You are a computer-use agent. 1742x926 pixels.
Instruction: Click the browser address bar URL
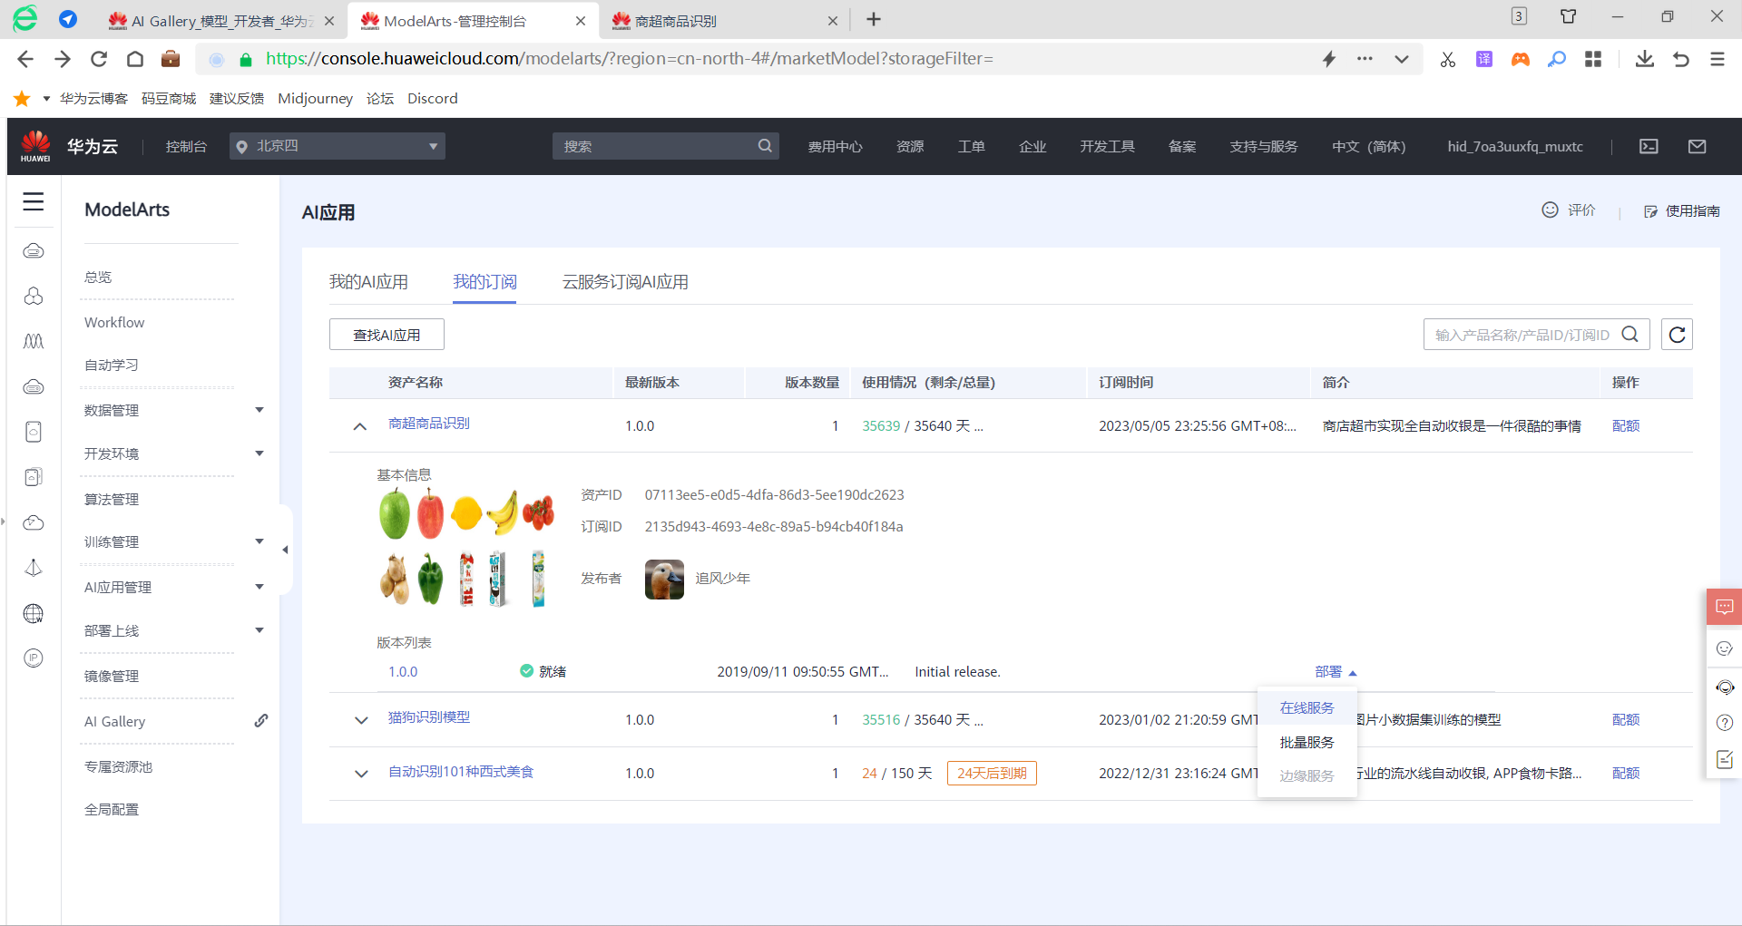(630, 59)
